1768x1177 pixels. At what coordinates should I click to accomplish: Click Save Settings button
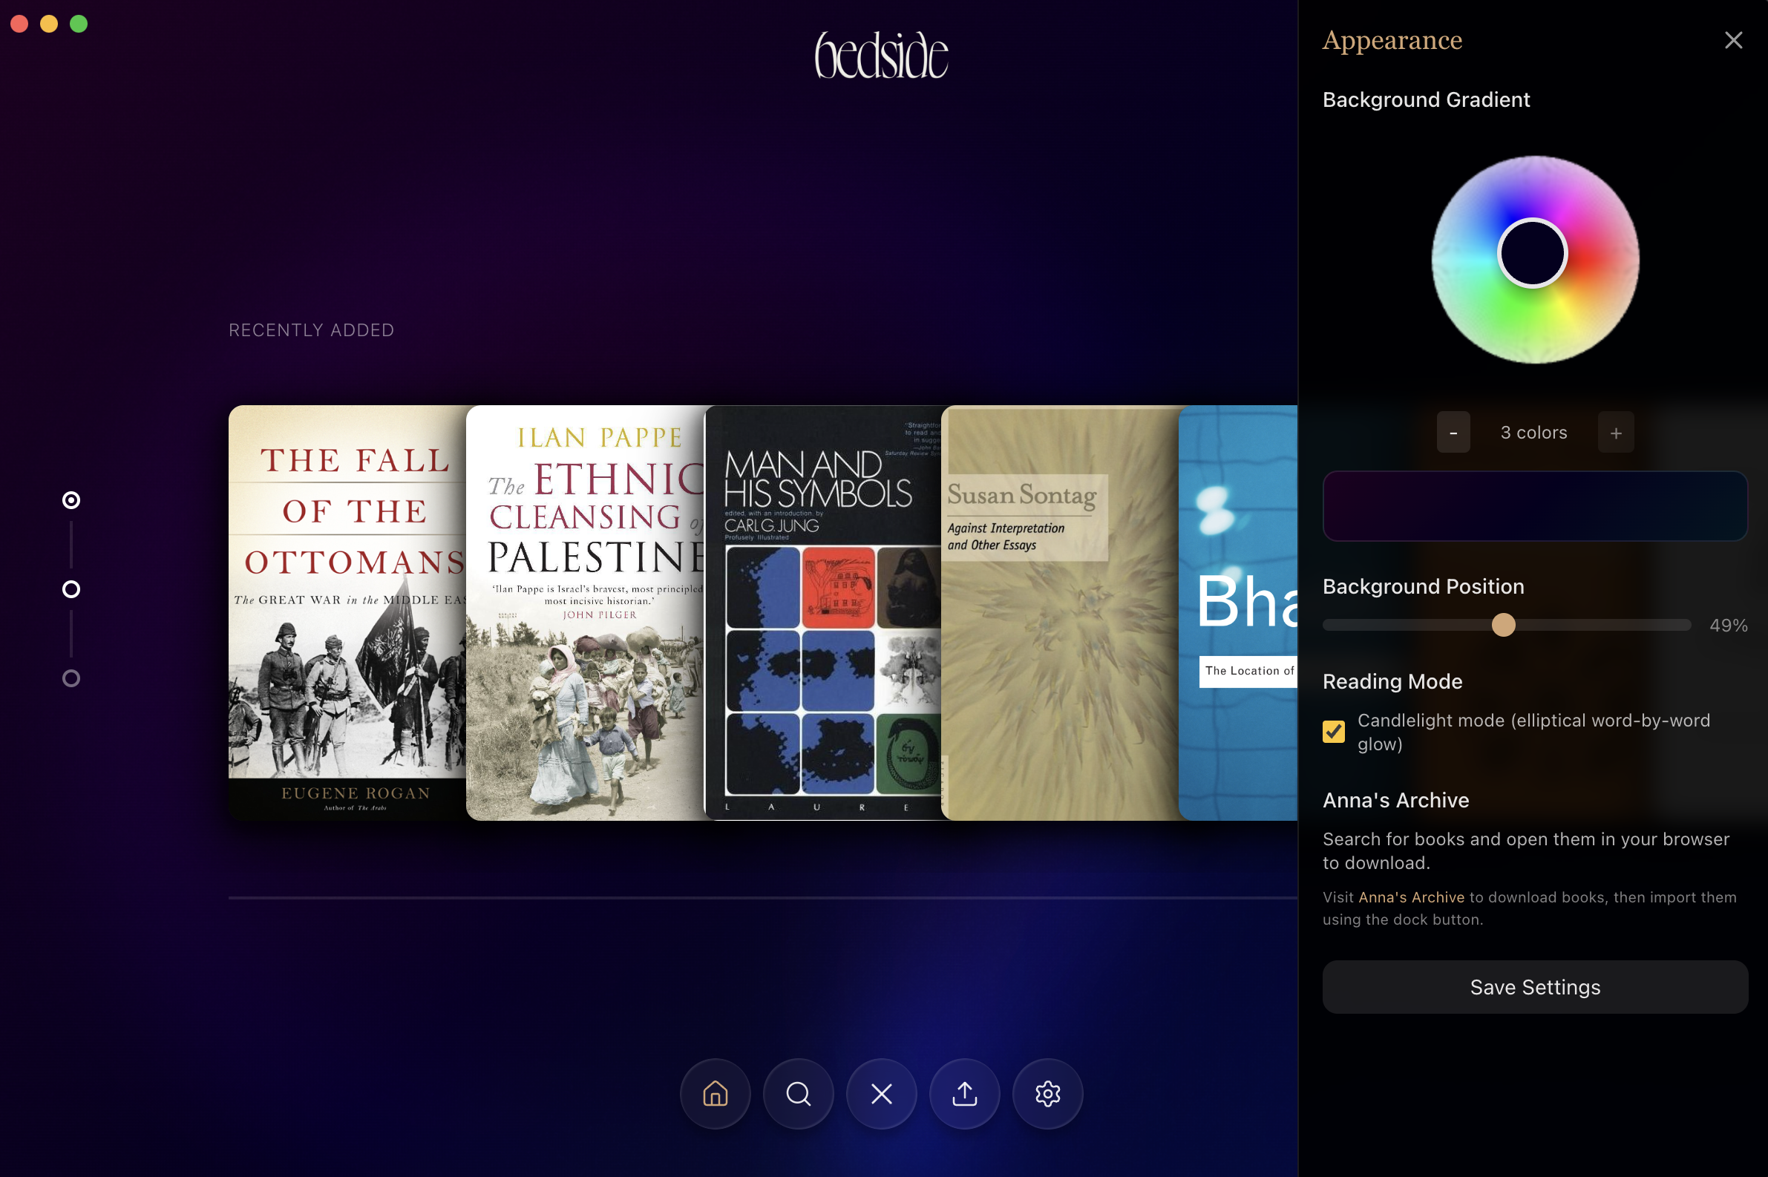[1534, 987]
